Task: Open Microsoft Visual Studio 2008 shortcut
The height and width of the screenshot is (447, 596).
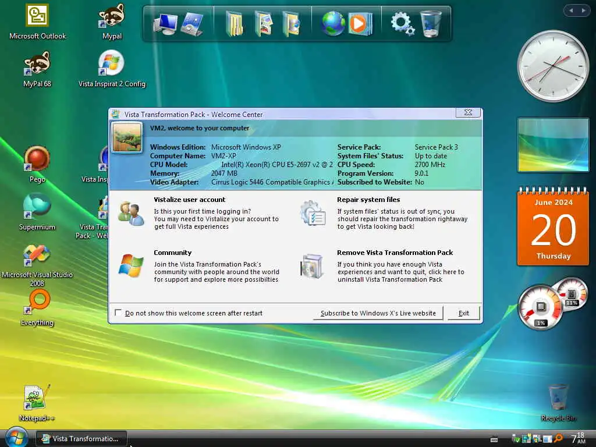Action: click(x=37, y=265)
